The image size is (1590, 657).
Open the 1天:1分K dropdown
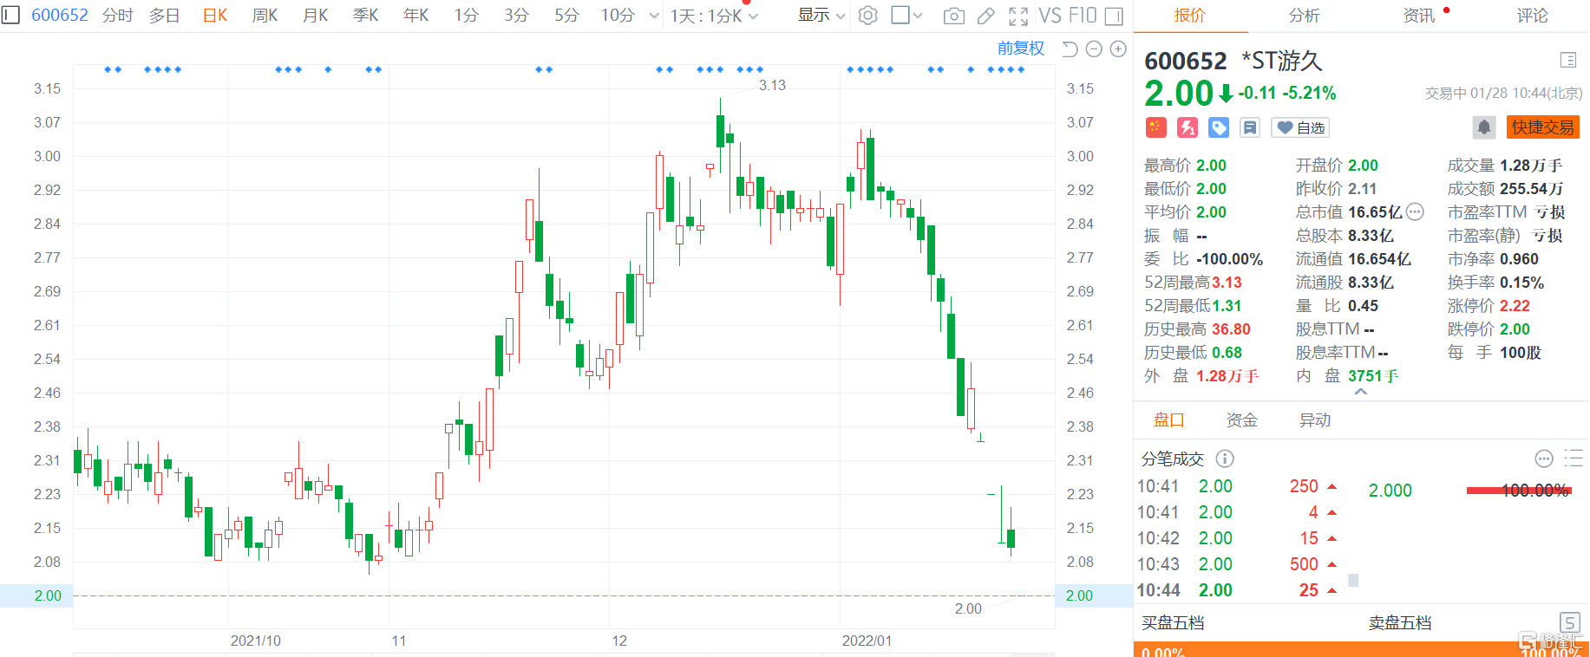tap(714, 16)
